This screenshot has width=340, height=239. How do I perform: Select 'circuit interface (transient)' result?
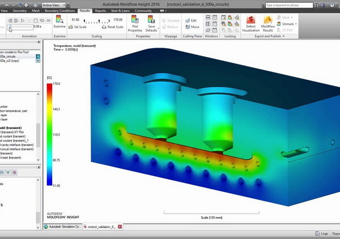[x=17, y=149]
